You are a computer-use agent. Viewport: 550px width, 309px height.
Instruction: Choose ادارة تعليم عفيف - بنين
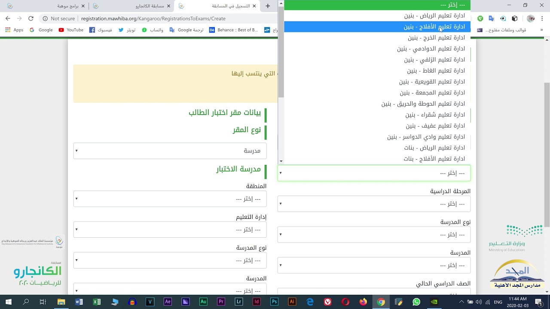click(377, 126)
